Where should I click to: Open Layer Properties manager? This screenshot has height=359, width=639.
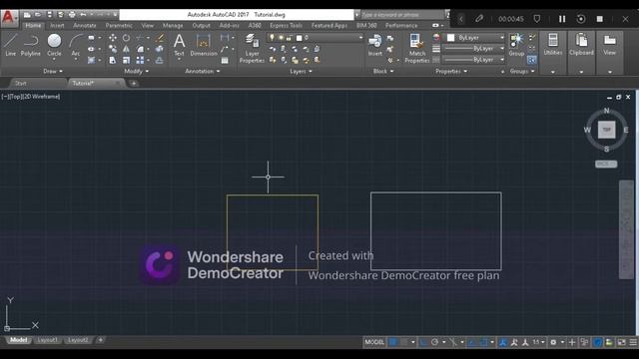pos(252,49)
